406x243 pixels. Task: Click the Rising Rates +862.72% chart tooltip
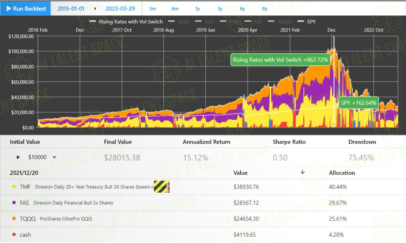pos(281,60)
